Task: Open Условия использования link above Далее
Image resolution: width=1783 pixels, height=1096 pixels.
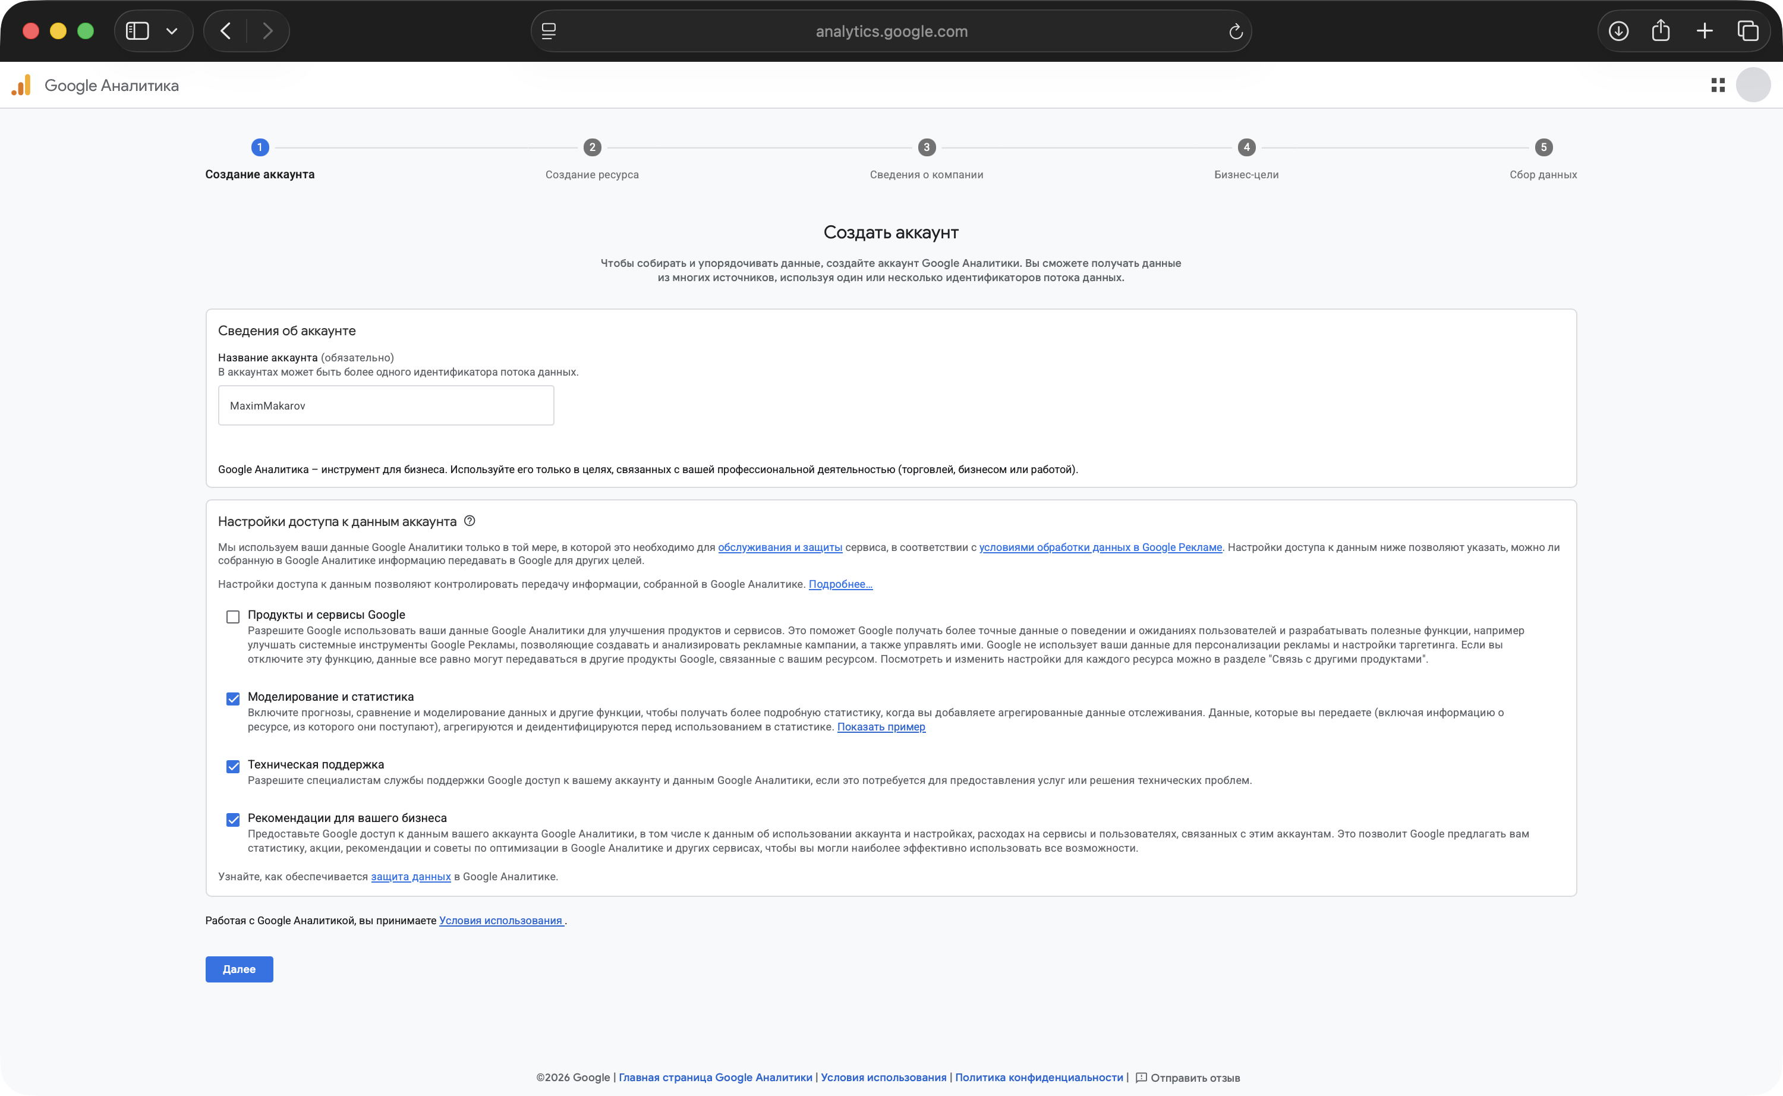Action: [502, 921]
